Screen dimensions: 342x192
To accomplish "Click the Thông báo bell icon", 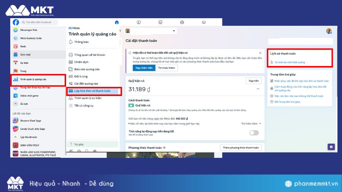I will tap(71, 42).
